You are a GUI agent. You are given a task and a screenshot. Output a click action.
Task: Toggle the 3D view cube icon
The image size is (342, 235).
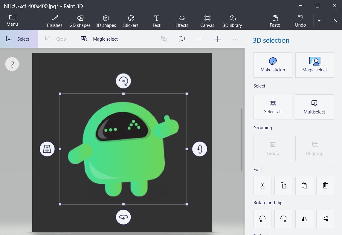[x=164, y=39]
